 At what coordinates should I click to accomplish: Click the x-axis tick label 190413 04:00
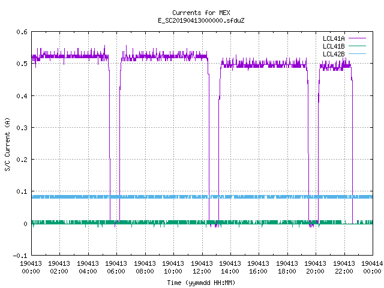pyautogui.click(x=88, y=268)
